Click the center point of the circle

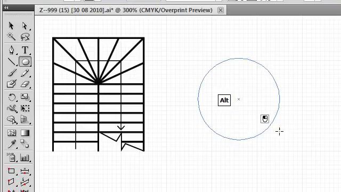(x=239, y=99)
